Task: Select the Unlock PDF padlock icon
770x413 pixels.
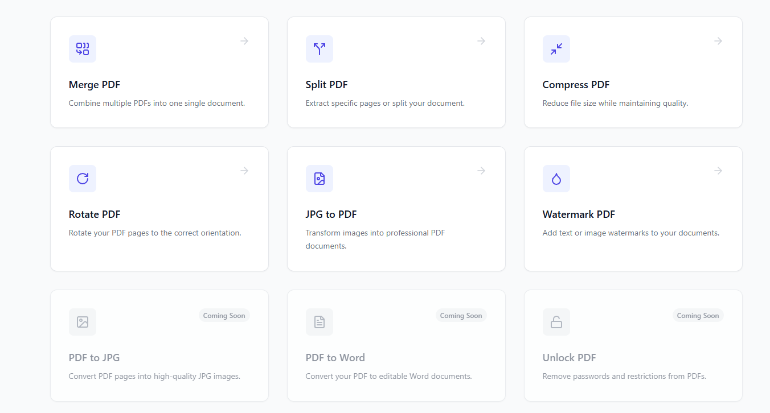Action: [x=556, y=322]
